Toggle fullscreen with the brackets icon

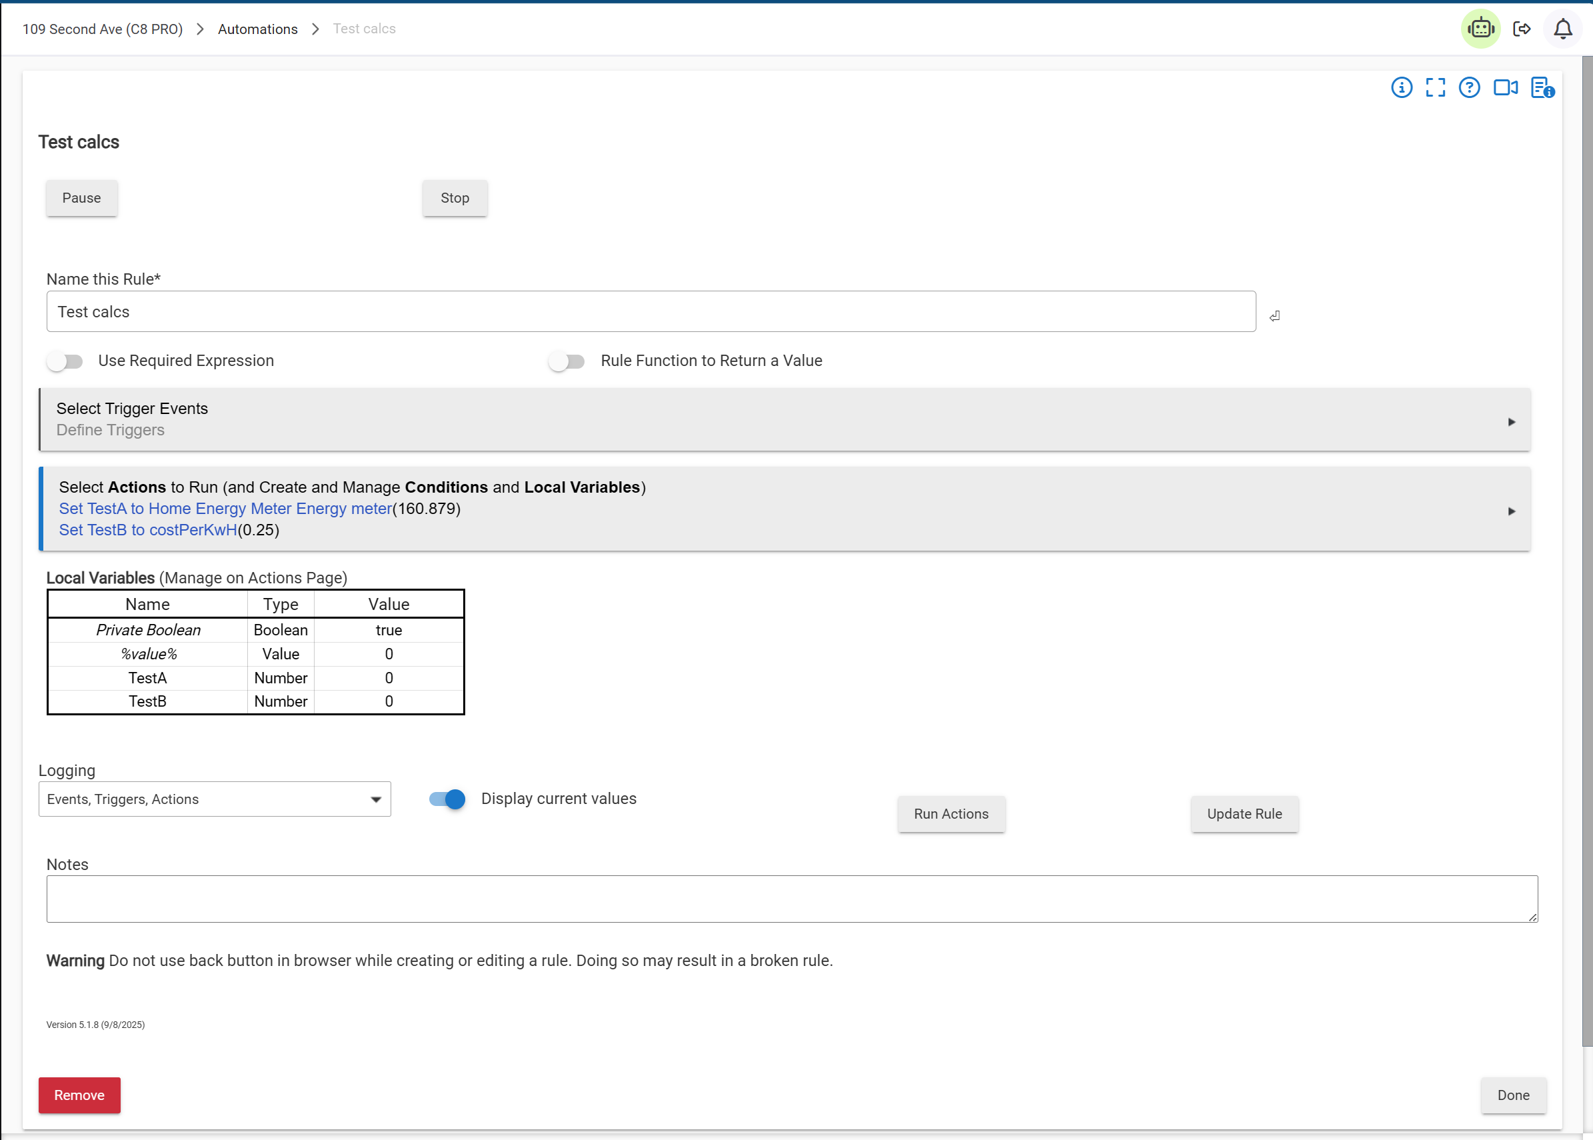point(1435,88)
